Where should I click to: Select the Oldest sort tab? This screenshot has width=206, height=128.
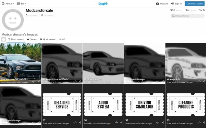coord(32,40)
